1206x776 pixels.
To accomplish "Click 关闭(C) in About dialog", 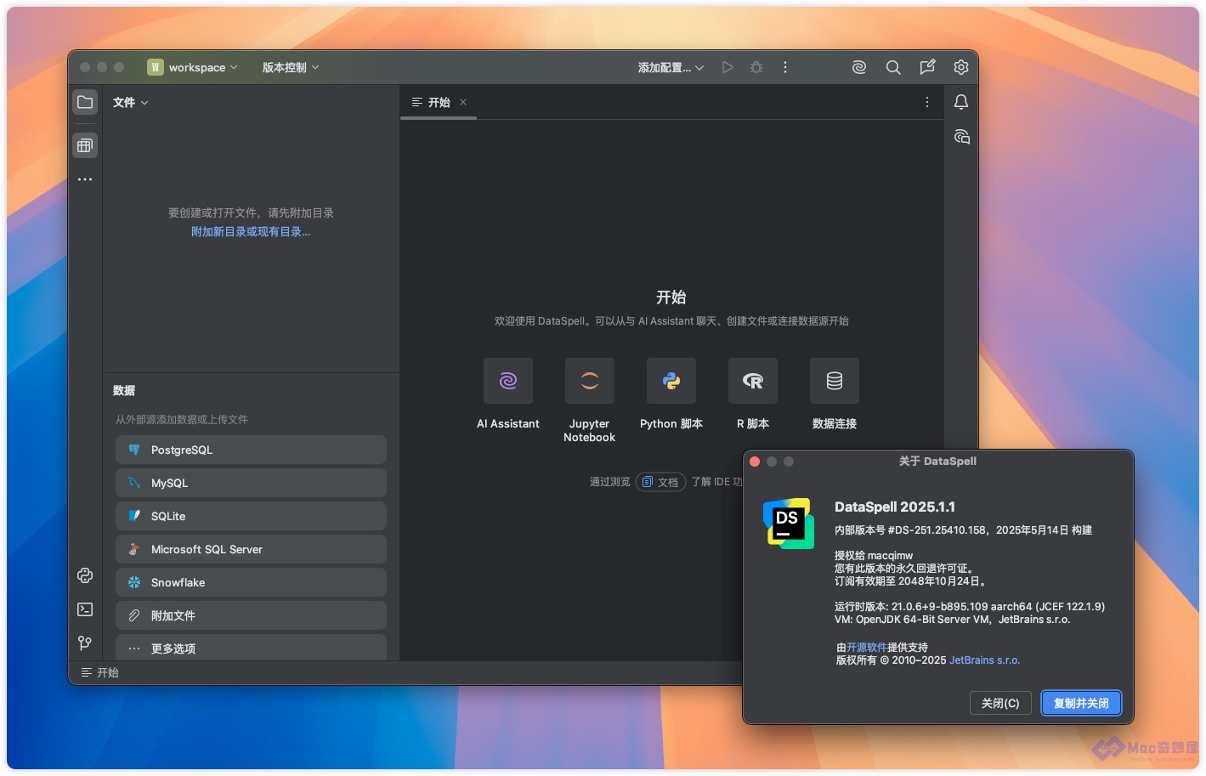I will pyautogui.click(x=1000, y=703).
